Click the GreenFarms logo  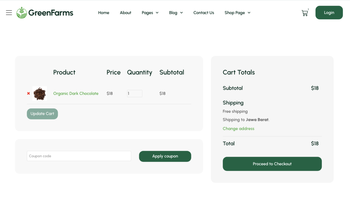(x=45, y=13)
